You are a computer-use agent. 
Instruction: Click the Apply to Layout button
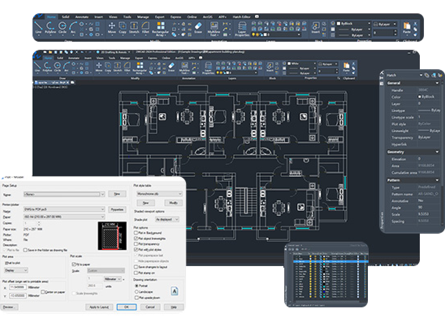coord(99,307)
